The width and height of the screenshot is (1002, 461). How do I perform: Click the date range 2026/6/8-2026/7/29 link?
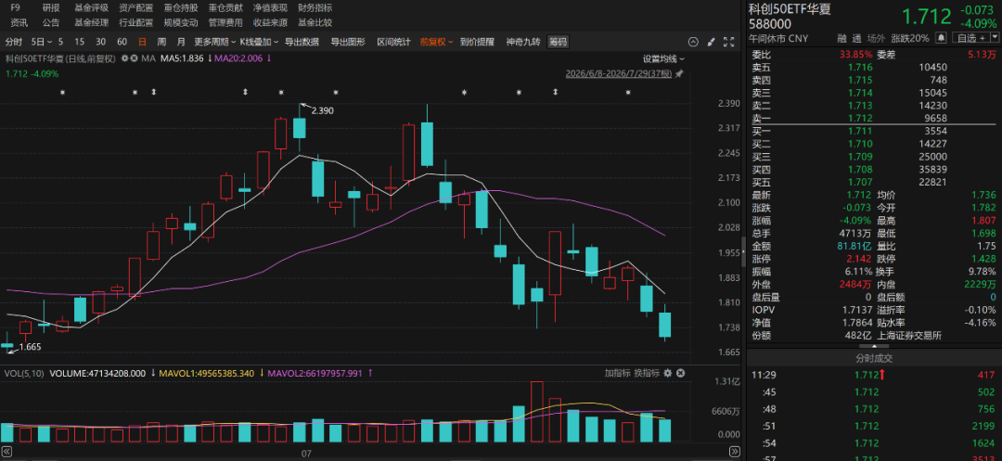[619, 74]
